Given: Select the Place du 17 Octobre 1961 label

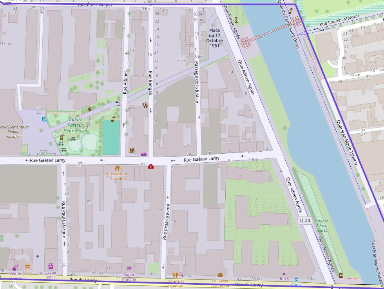Looking at the screenshot, I should click(214, 38).
